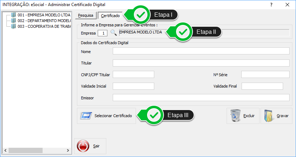Click the tree scrollbar left arrow
The height and width of the screenshot is (157, 296).
(5, 151)
